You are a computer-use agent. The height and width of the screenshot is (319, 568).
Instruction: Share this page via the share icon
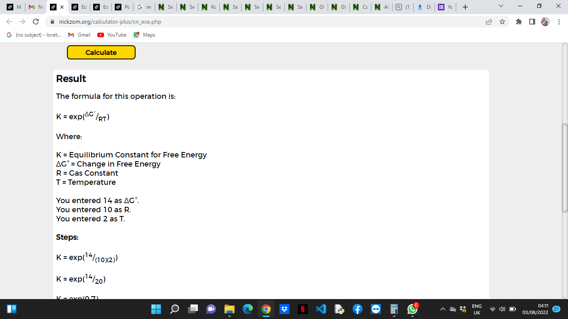pyautogui.click(x=489, y=22)
